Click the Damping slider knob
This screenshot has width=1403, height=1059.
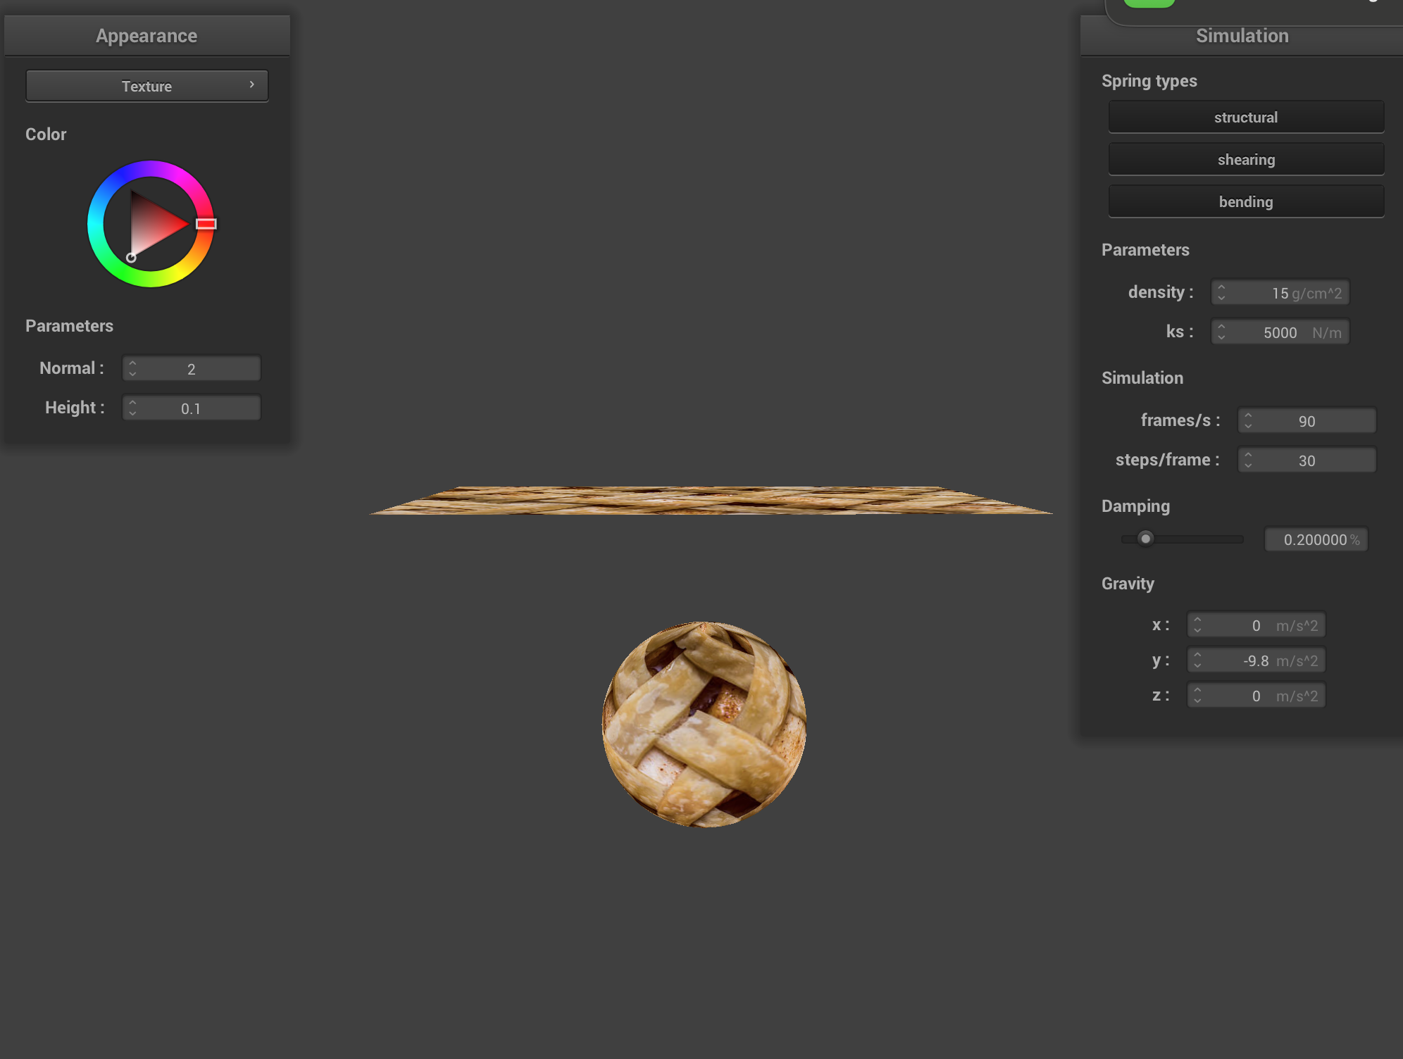[1145, 539]
